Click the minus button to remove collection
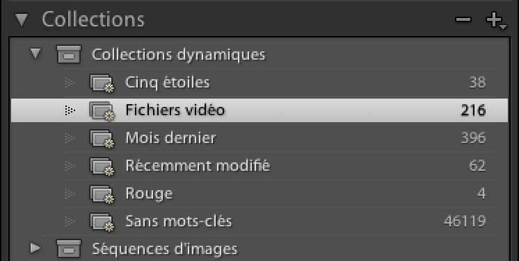This screenshot has height=261, width=519. 463,19
